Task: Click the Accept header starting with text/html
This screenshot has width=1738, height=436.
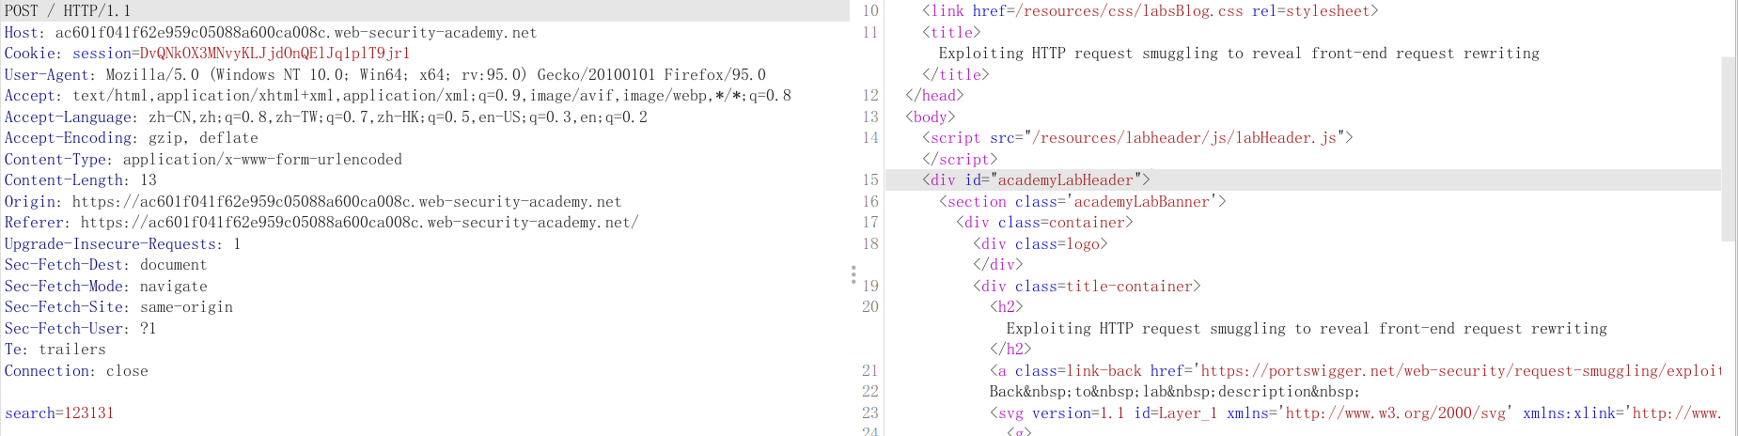Action: [398, 95]
